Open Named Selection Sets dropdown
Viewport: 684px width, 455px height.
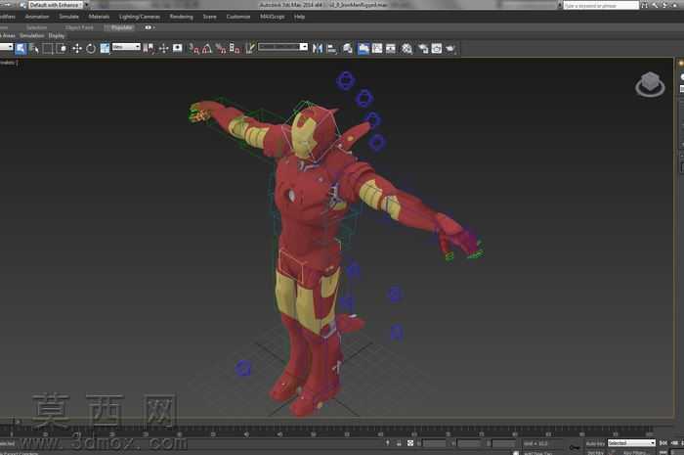click(x=283, y=47)
